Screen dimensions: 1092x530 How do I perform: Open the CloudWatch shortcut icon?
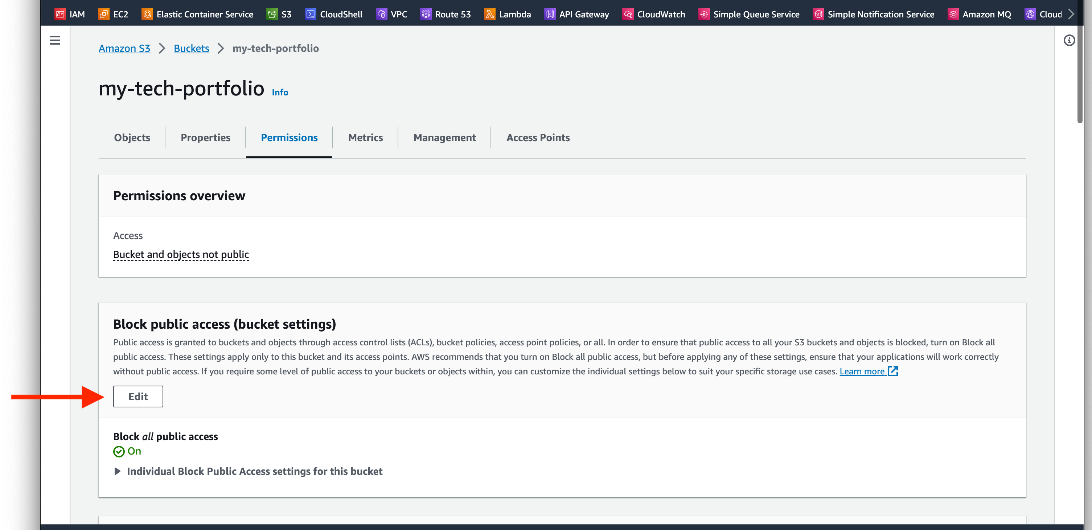coord(628,14)
